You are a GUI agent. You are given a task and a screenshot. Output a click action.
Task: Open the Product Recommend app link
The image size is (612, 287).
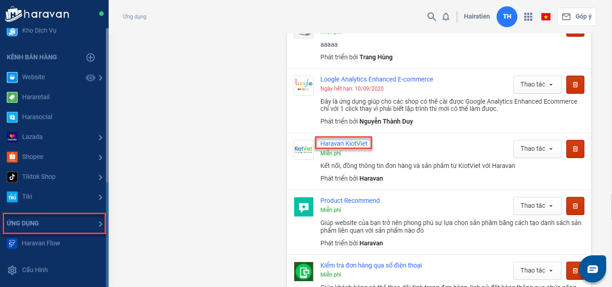(350, 201)
